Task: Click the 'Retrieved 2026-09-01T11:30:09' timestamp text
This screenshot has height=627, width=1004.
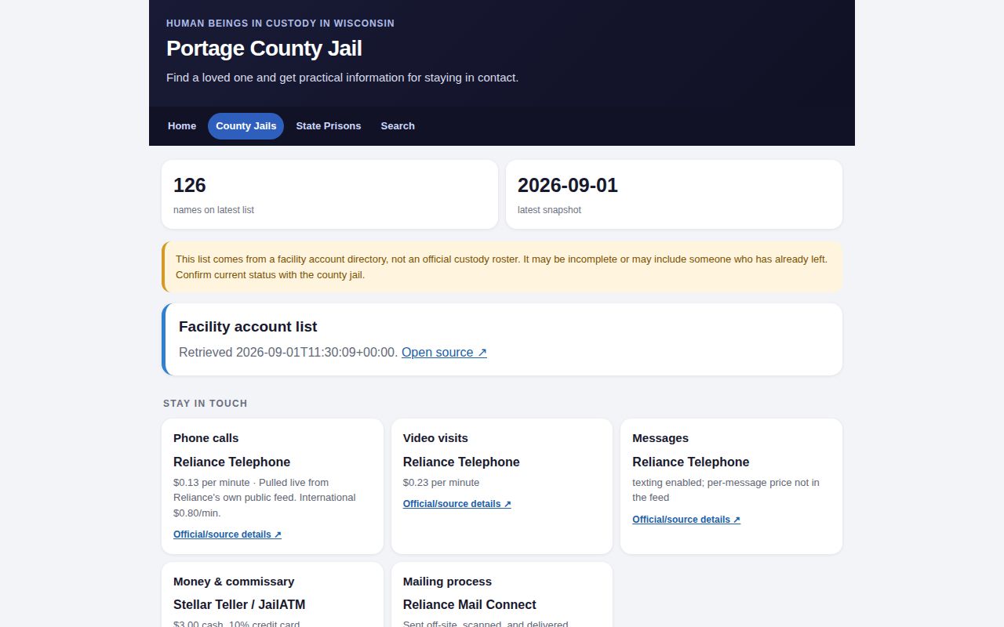Action: click(289, 353)
